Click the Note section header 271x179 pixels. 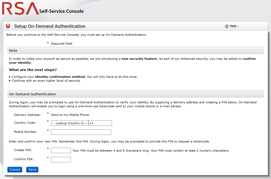tap(135, 50)
